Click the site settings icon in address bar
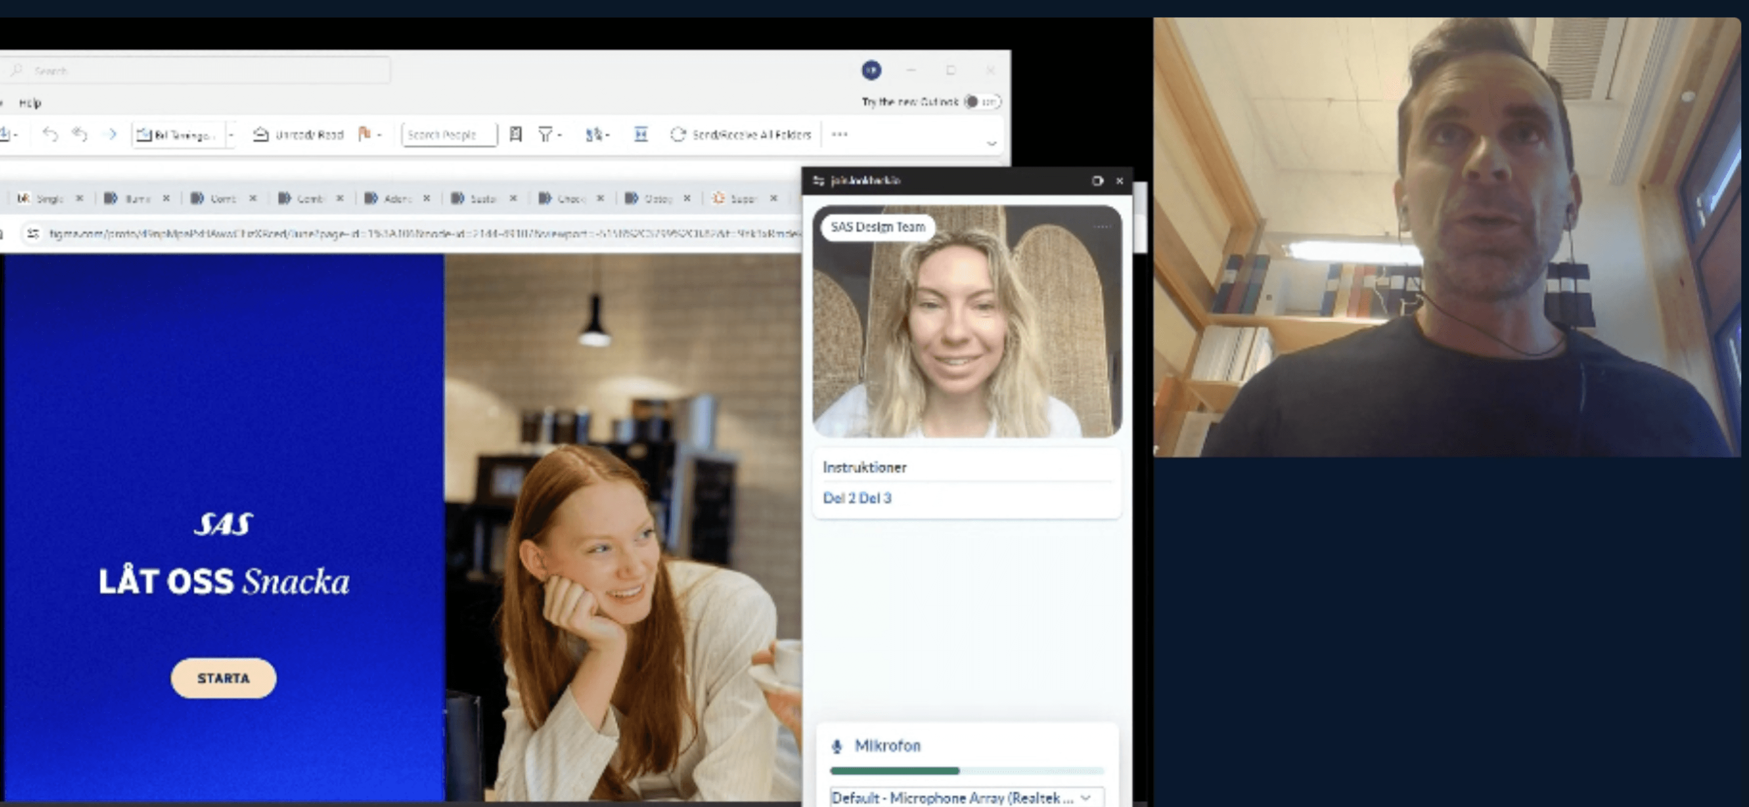Screen dimensions: 1749x807 [x=32, y=234]
